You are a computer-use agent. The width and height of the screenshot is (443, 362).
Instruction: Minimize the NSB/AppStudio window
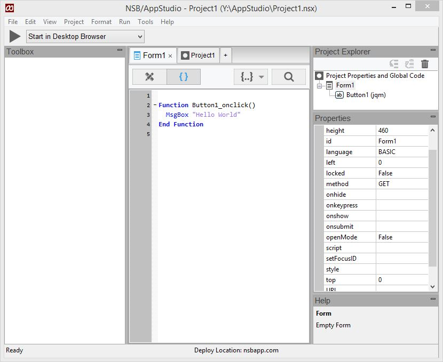[x=394, y=6]
